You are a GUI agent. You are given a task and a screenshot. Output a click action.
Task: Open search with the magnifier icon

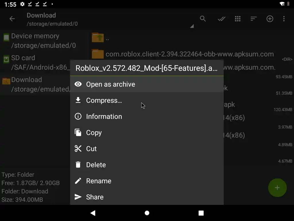203,19
